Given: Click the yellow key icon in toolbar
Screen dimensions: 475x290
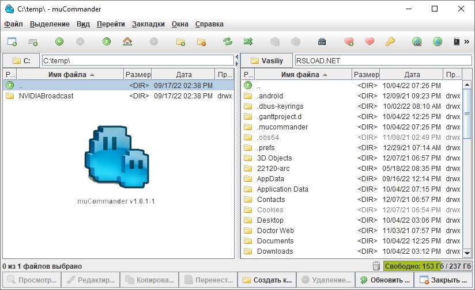Looking at the screenshot, I should tap(390, 41).
